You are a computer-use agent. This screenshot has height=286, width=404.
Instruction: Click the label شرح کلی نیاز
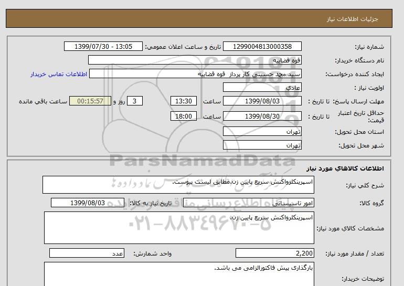[x=365, y=185]
